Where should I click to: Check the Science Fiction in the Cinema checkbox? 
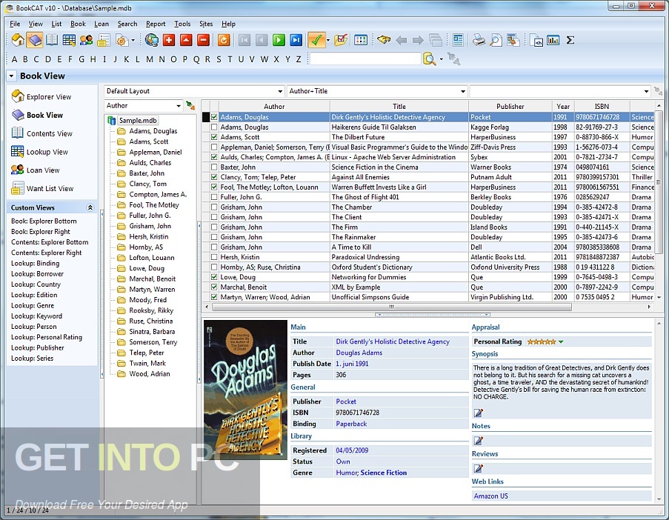click(x=214, y=167)
